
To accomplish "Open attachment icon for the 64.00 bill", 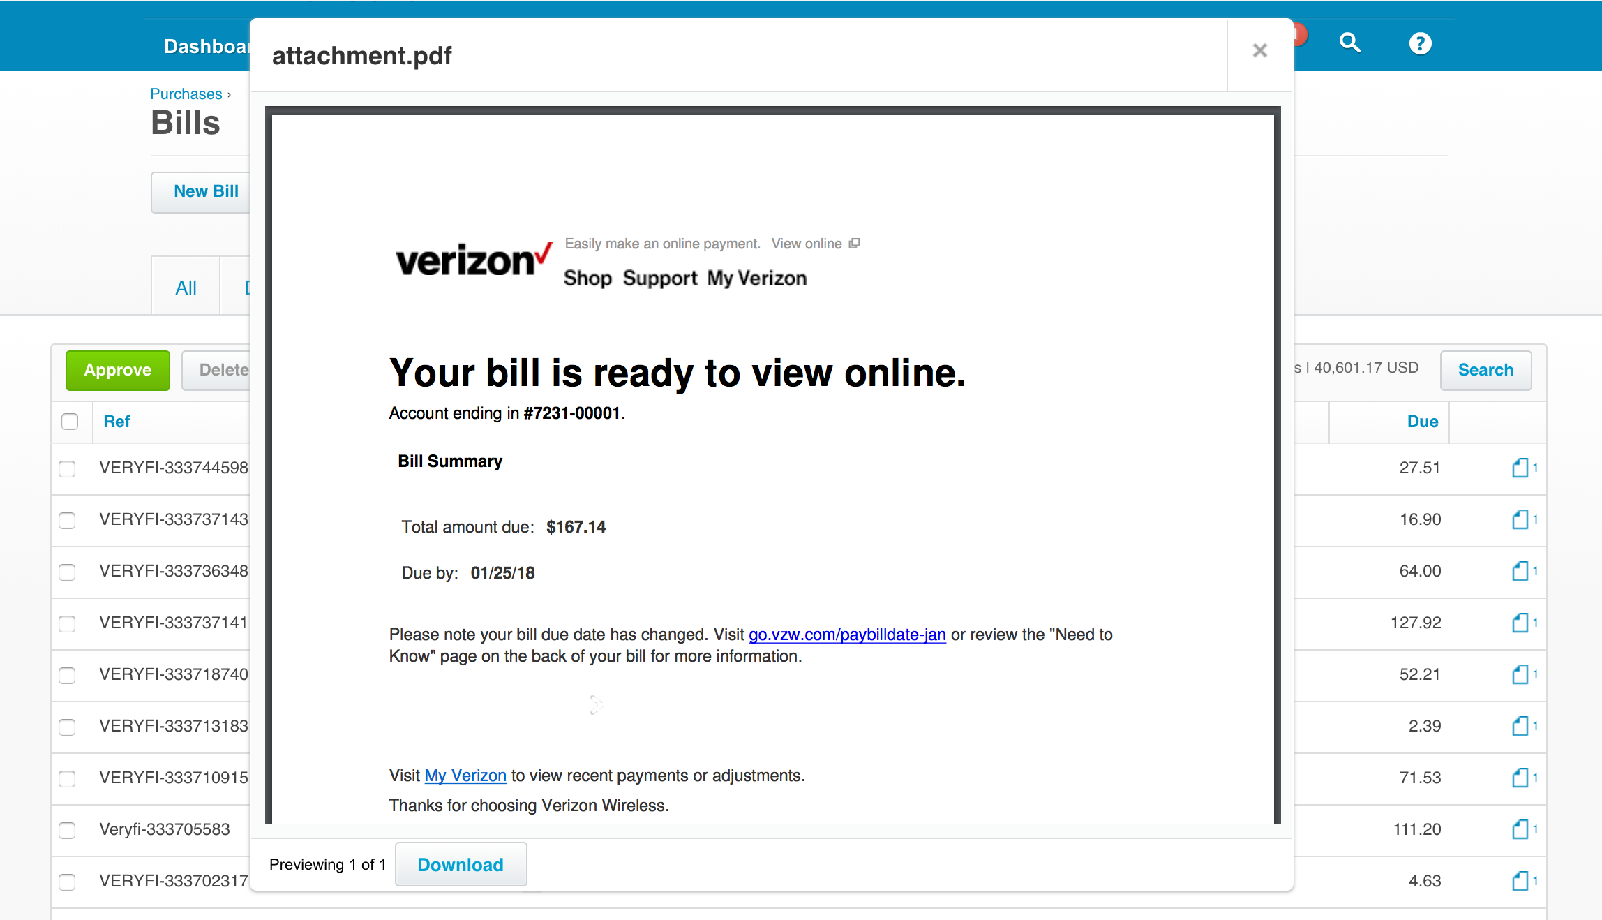I will point(1520,571).
